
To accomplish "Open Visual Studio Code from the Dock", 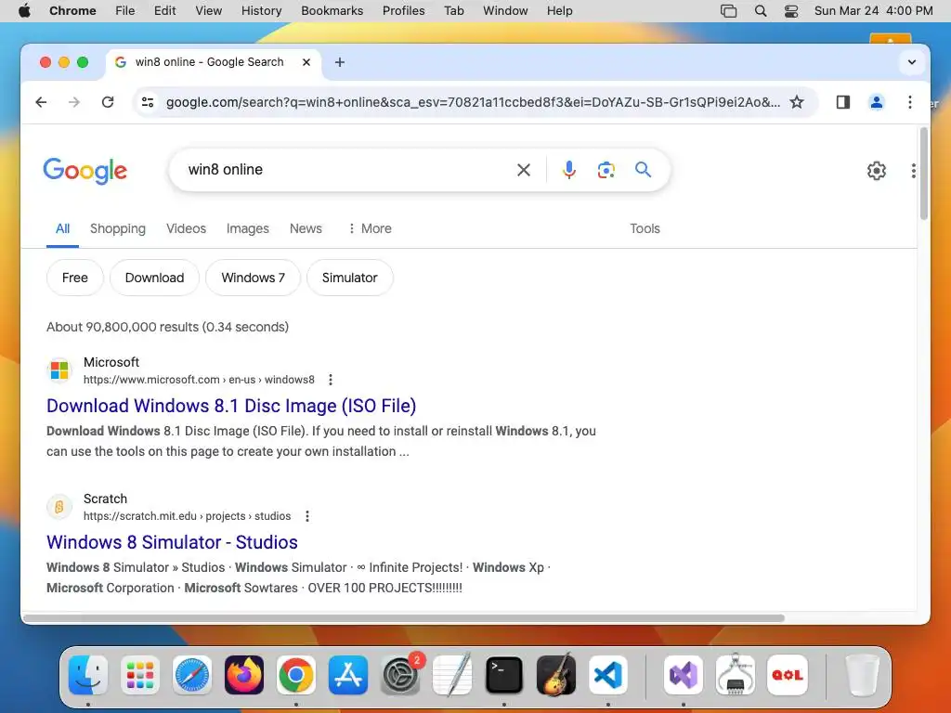I will tap(608, 675).
